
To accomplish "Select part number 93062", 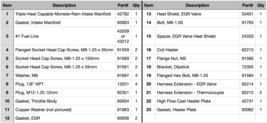I will point(248,109).
